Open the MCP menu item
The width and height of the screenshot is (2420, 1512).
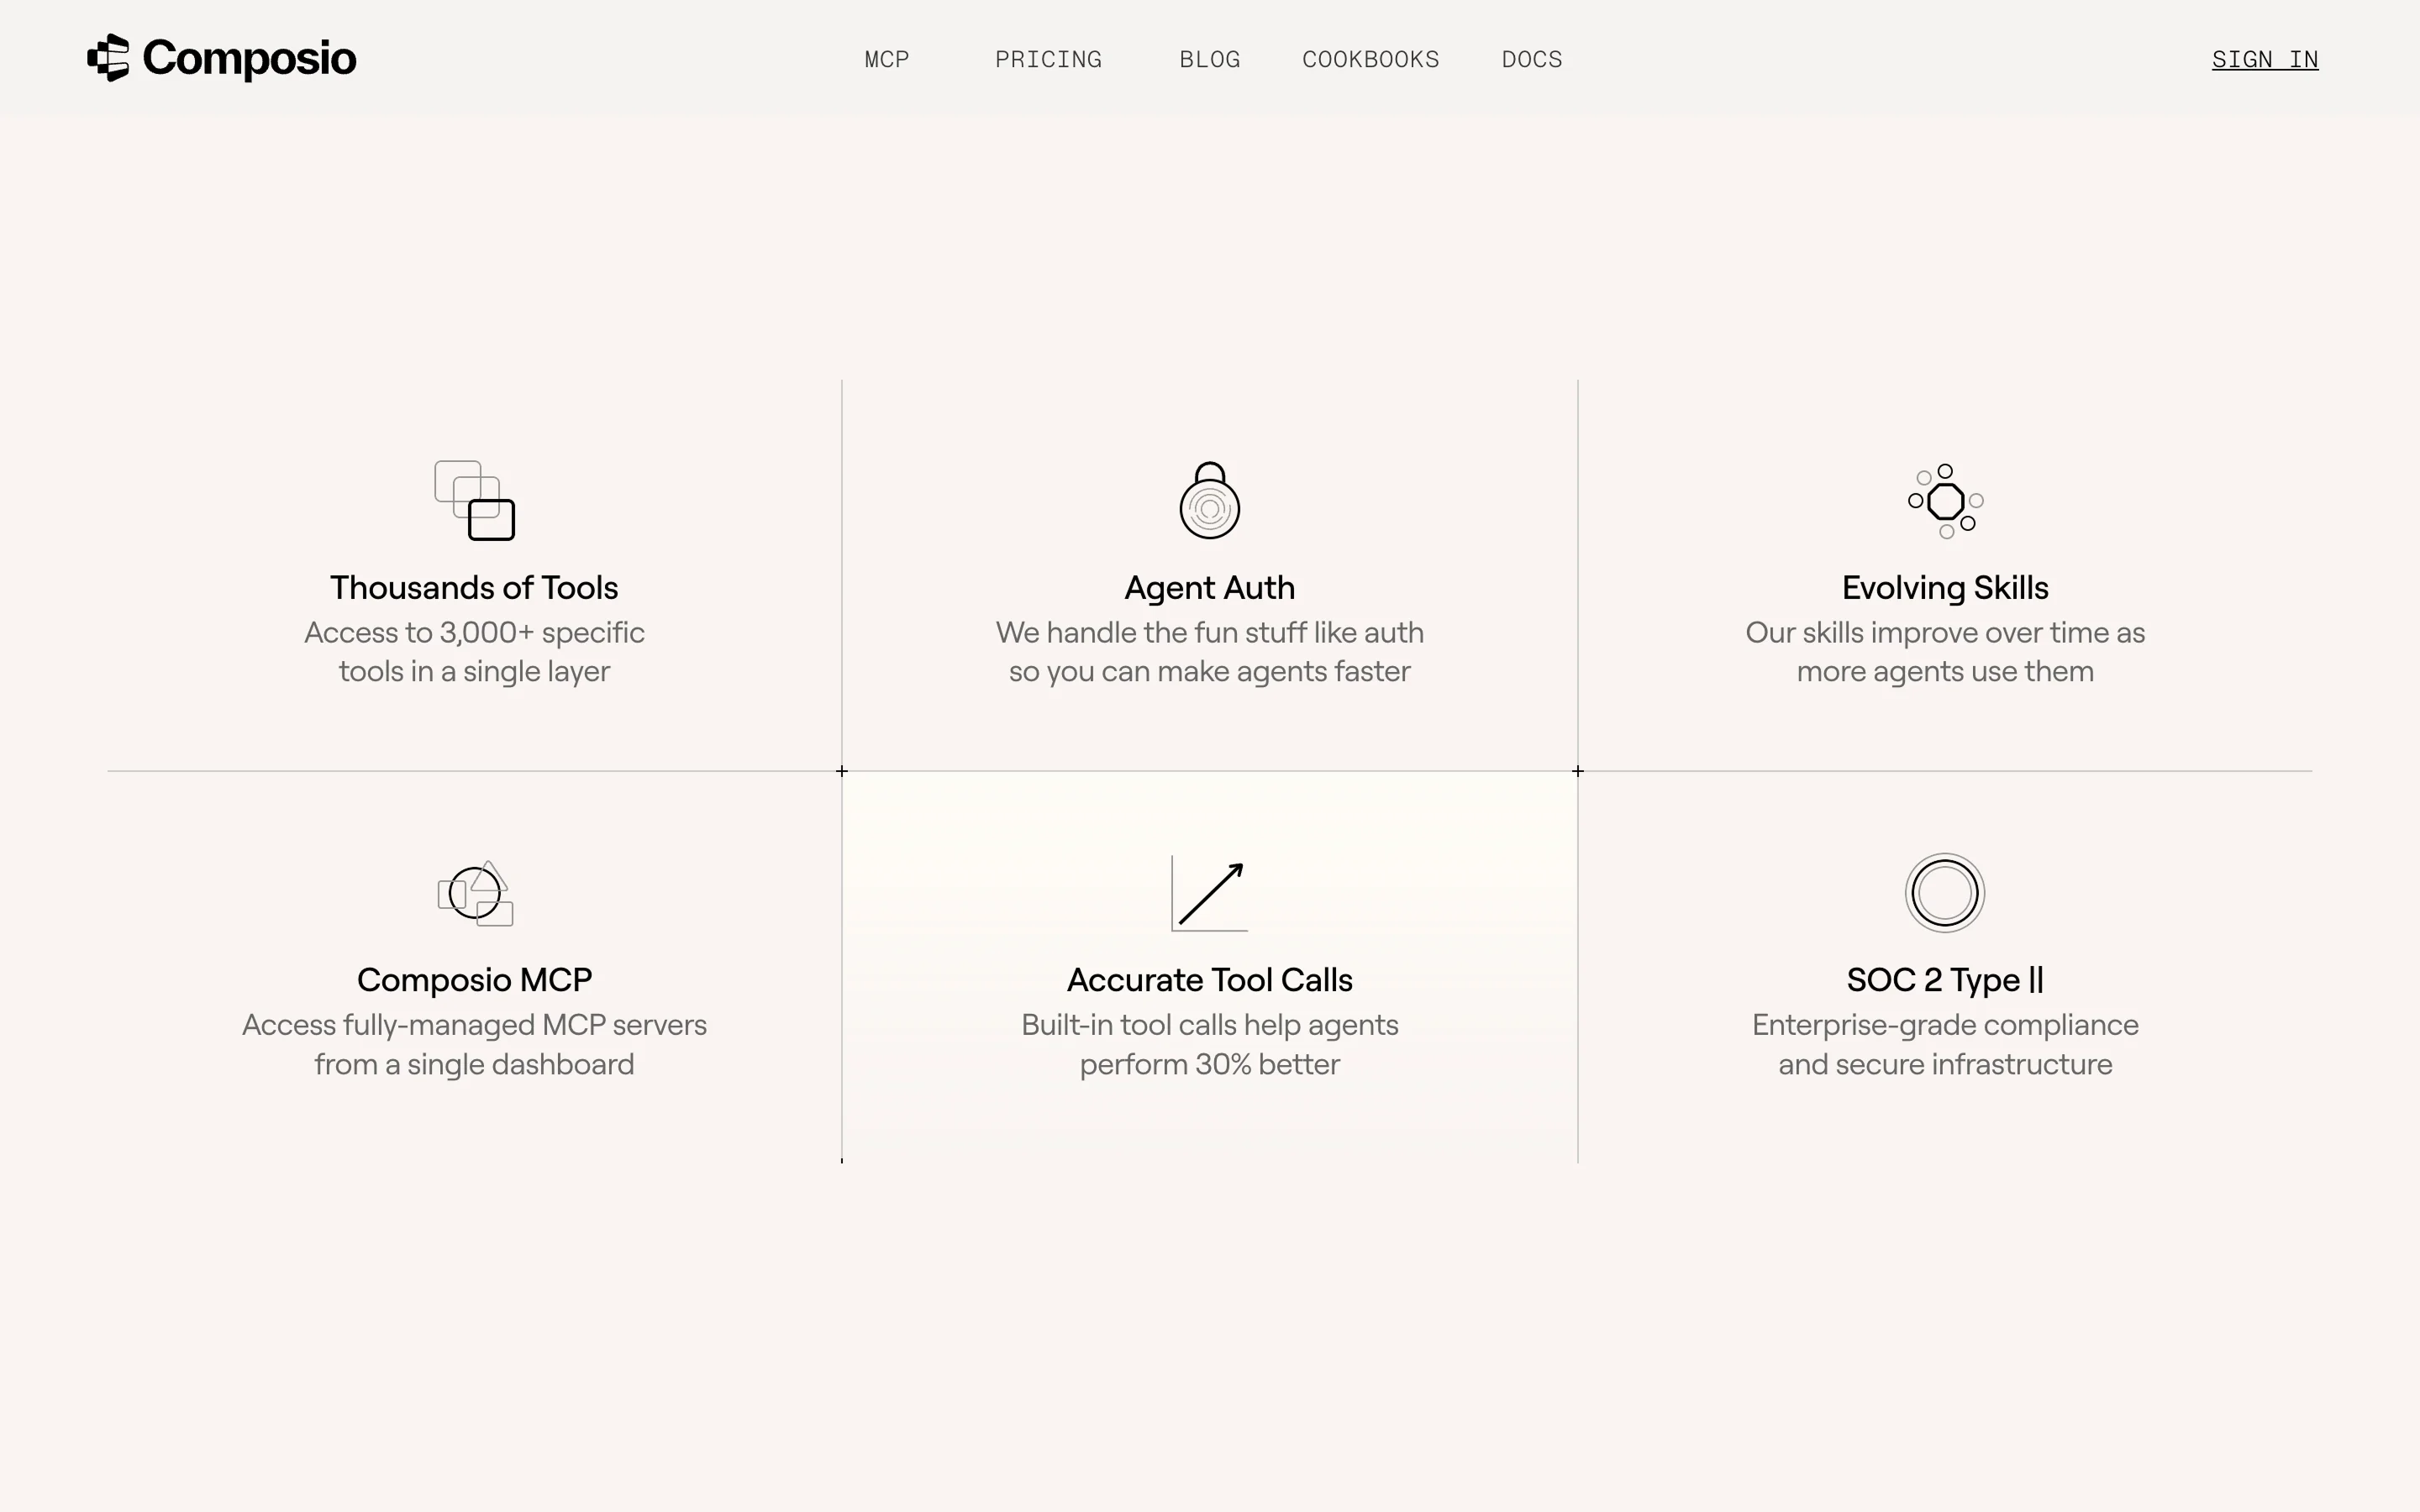[886, 59]
